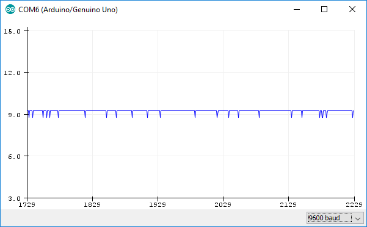The height and width of the screenshot is (227, 367).
Task: Click the 2129 x-axis label
Action: tap(288, 205)
